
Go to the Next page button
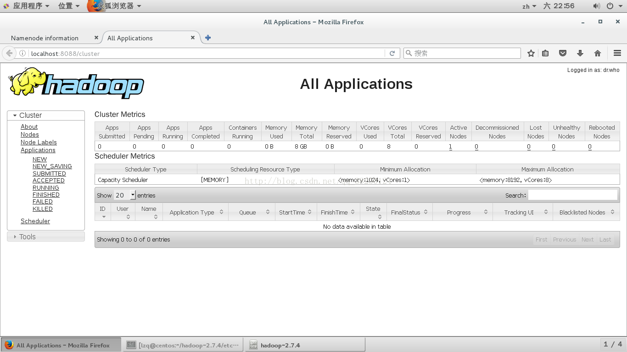588,240
